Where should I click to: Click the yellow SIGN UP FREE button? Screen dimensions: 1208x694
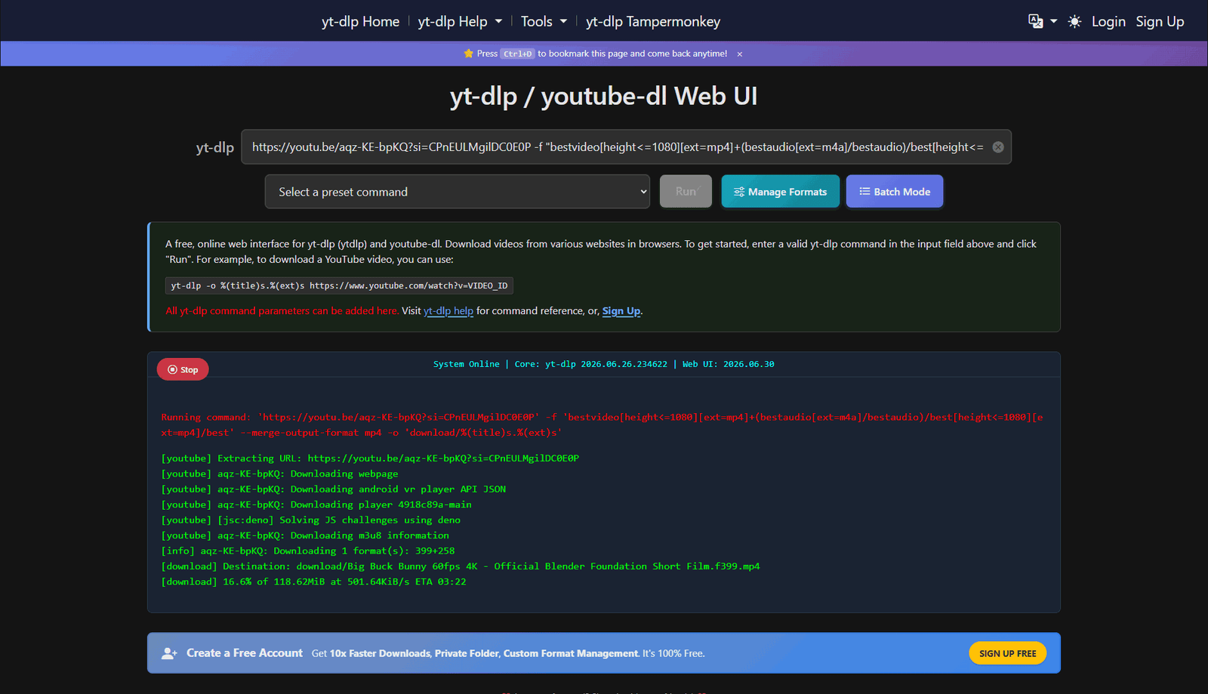[x=1007, y=653]
